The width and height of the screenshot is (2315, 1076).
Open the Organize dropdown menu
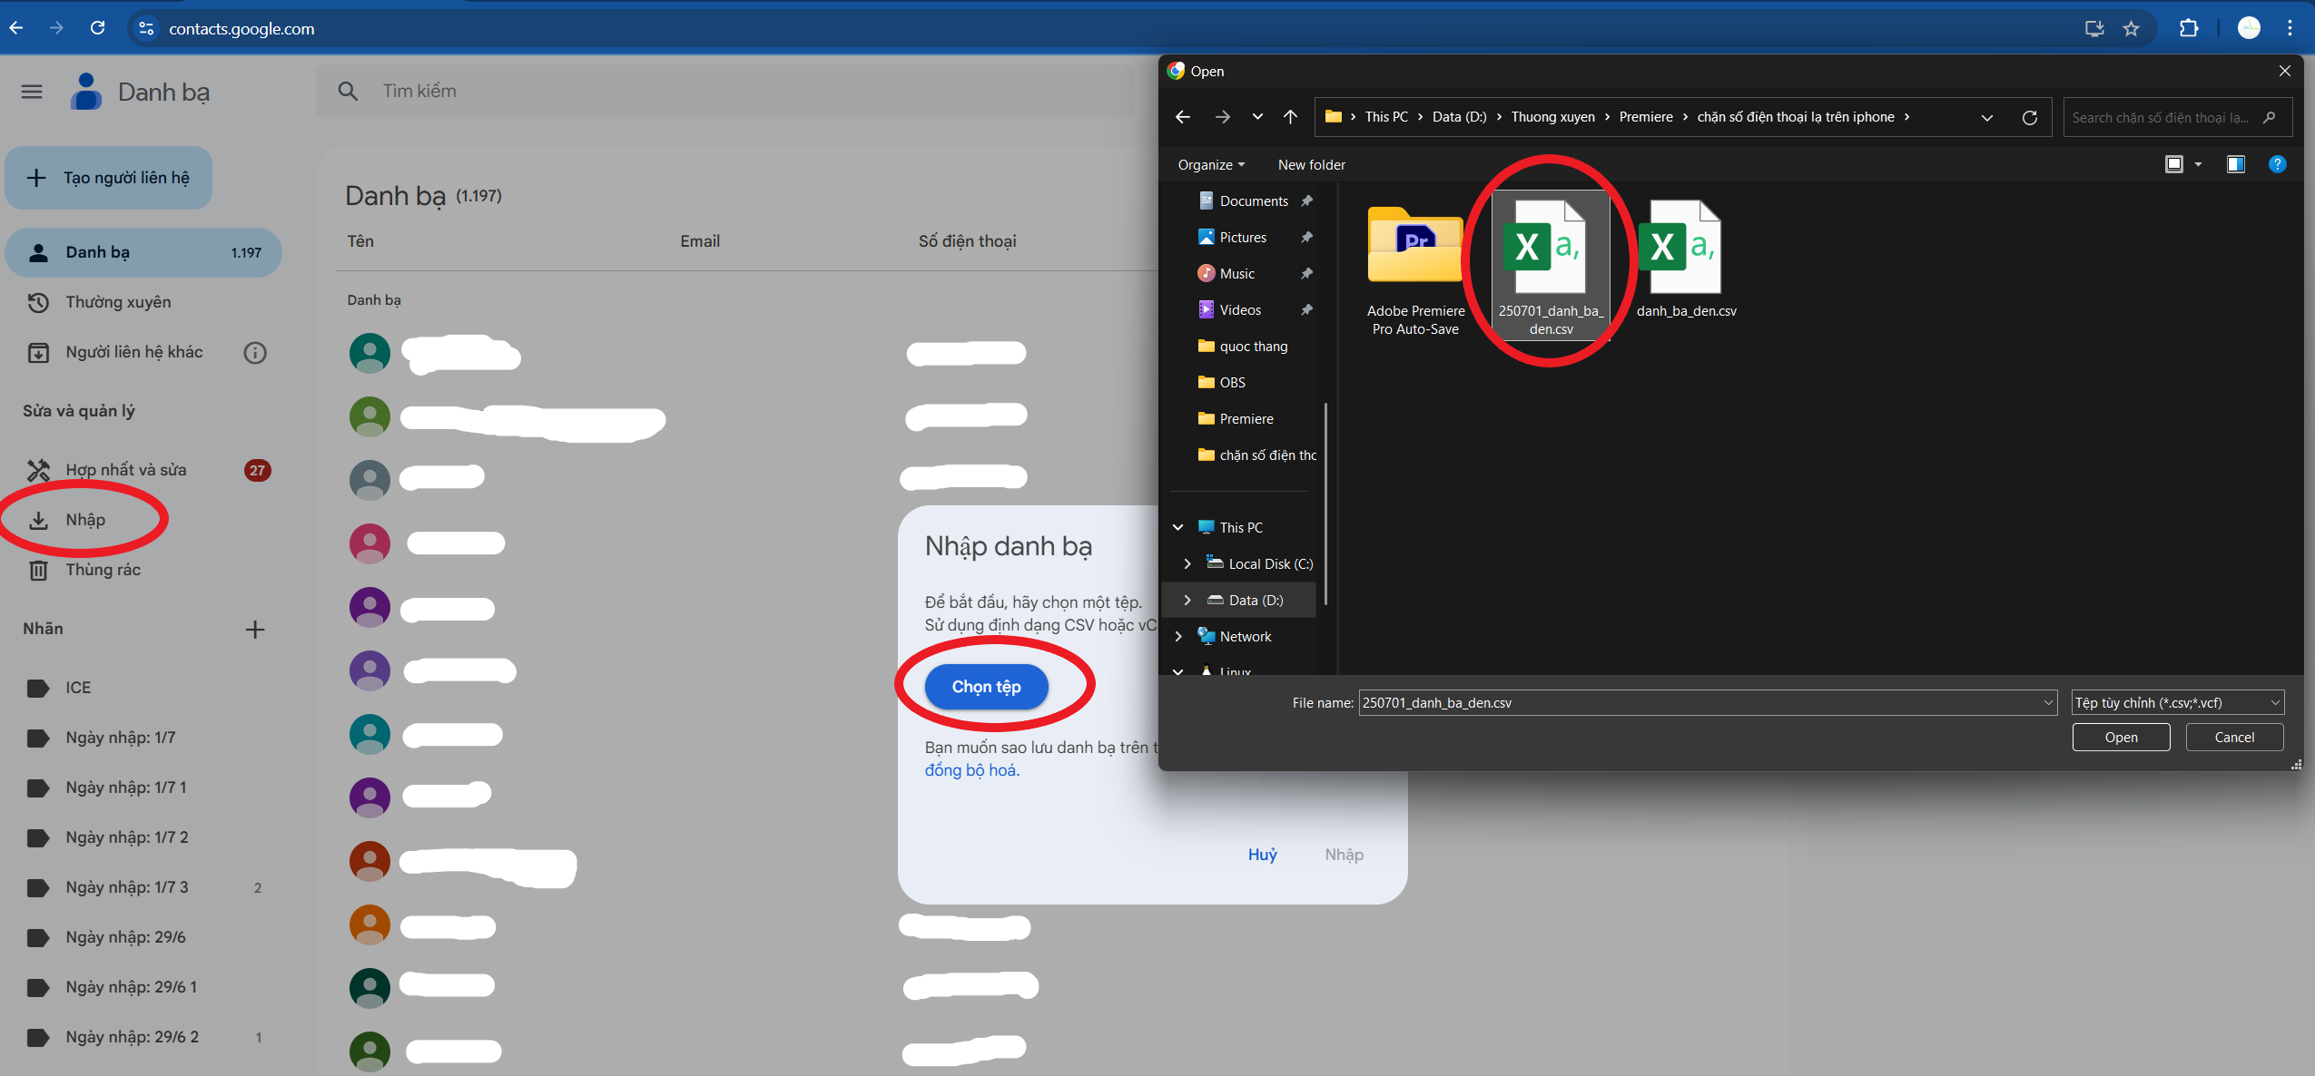tap(1211, 165)
